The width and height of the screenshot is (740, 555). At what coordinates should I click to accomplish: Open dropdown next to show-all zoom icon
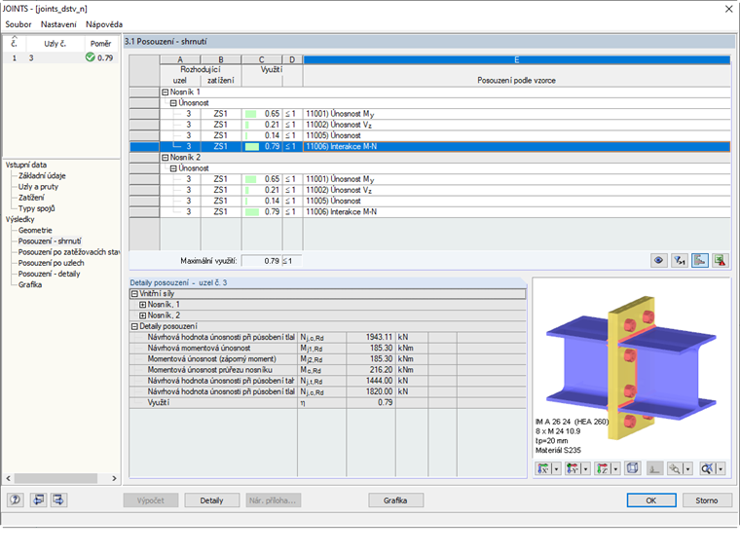pos(721,468)
